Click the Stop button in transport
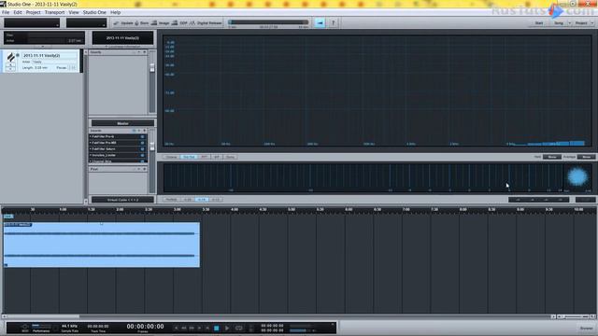Image resolution: width=598 pixels, height=336 pixels. tap(216, 328)
